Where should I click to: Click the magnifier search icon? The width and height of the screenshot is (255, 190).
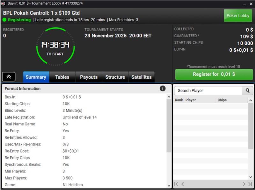coord(247,91)
